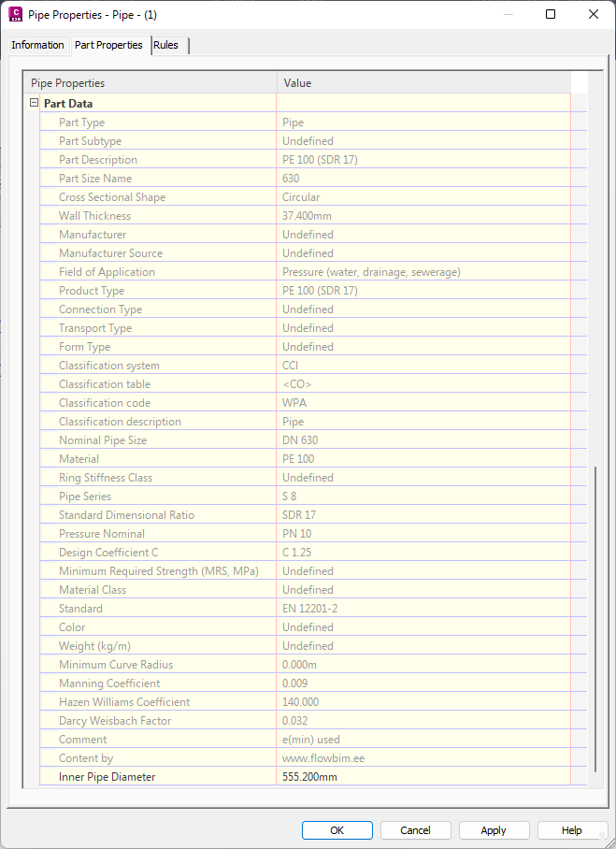Click the Civil 3D app icon in title bar

tap(16, 14)
